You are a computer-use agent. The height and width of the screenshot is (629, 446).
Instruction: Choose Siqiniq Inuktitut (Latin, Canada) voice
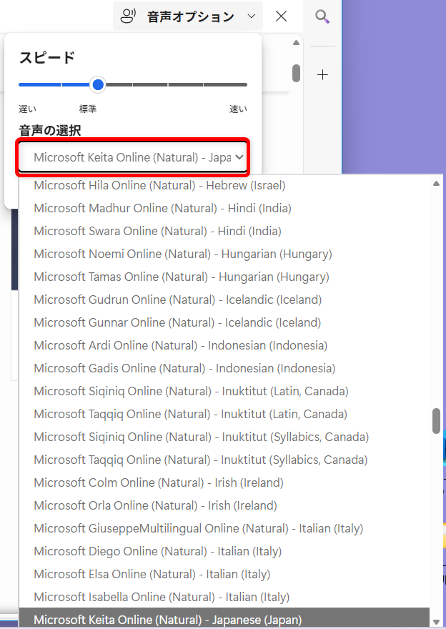224,391
